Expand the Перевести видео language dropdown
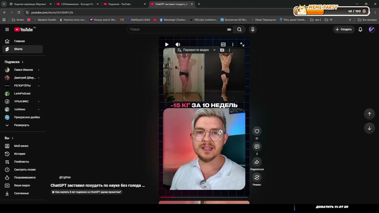The width and height of the screenshot is (379, 213). coord(214,50)
